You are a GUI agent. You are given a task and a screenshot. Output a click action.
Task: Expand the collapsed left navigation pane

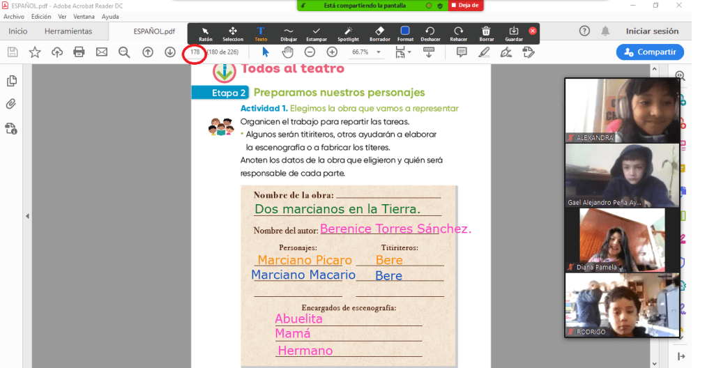pyautogui.click(x=27, y=216)
